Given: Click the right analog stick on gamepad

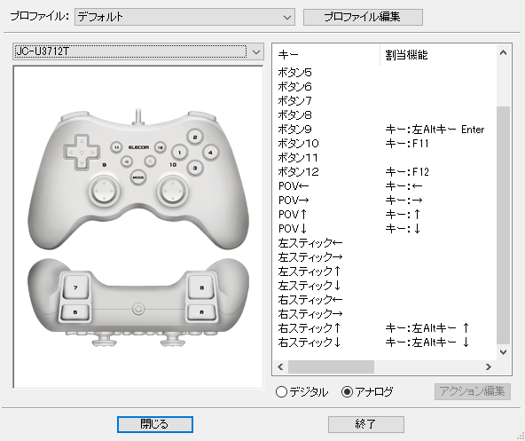Looking at the screenshot, I should point(172,190).
